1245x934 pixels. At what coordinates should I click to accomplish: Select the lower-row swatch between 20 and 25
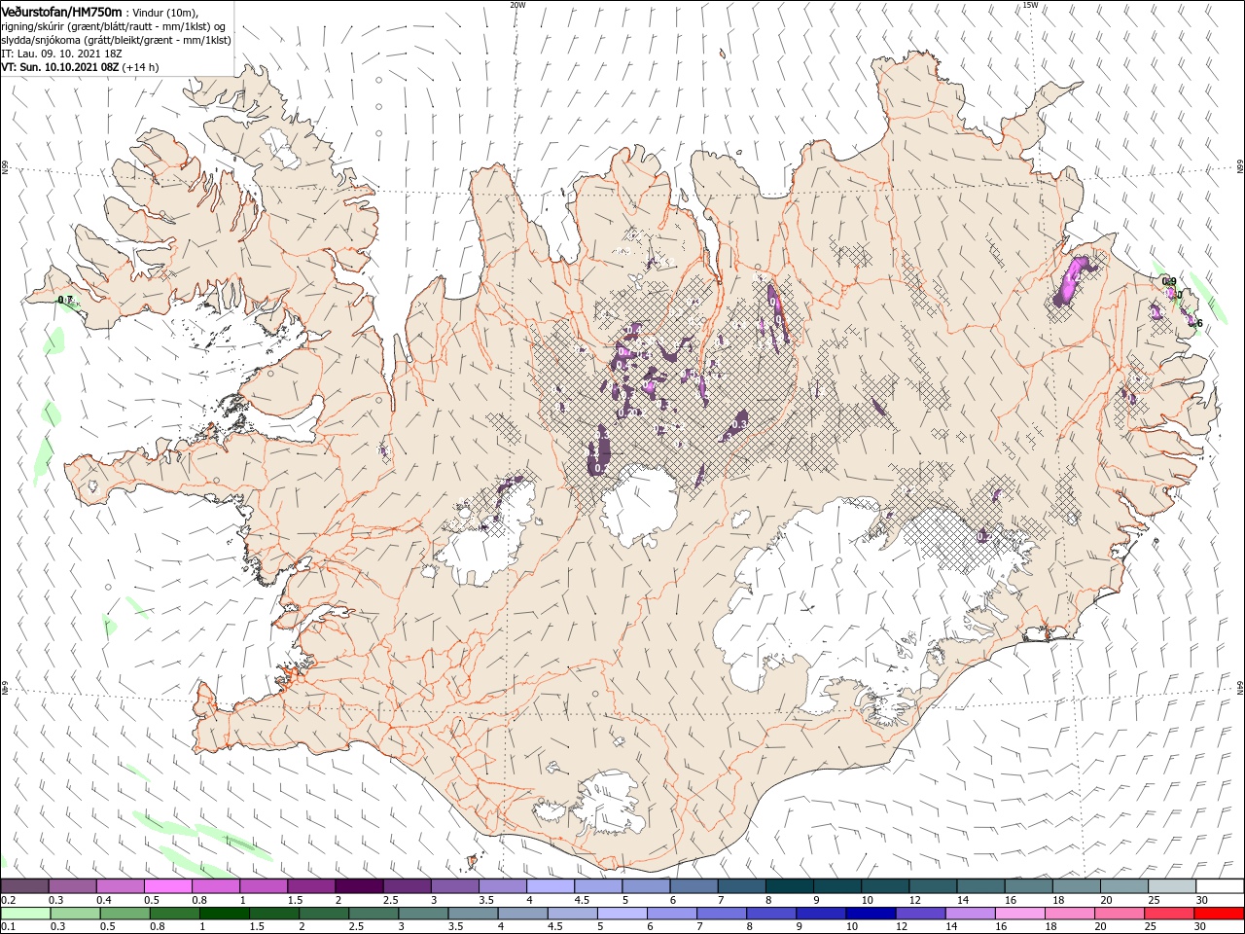(1120, 914)
